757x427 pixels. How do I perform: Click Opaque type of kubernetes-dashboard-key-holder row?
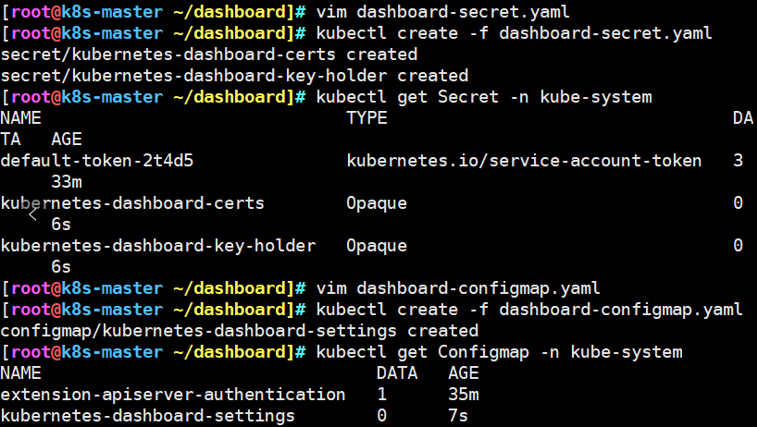pos(377,245)
